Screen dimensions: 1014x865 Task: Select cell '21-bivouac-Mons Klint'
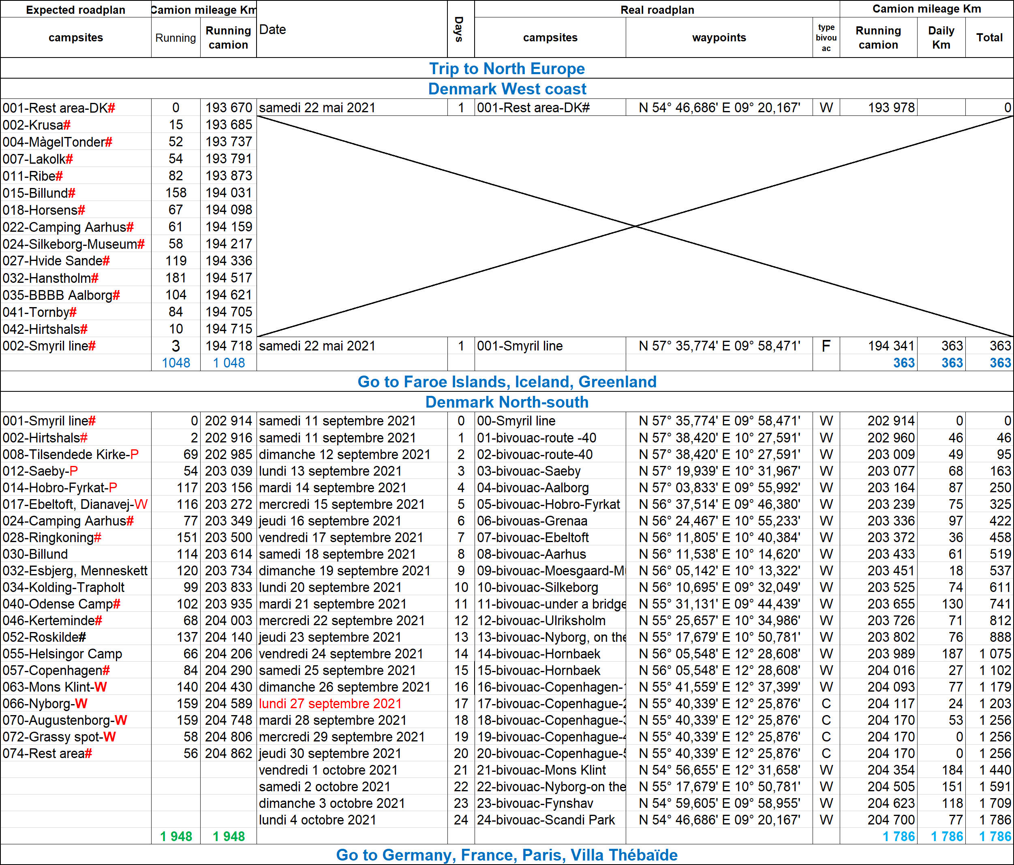[541, 770]
